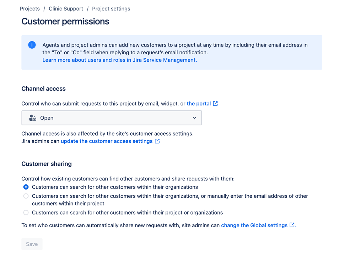Click the Save button
The width and height of the screenshot is (355, 266).
click(x=32, y=244)
